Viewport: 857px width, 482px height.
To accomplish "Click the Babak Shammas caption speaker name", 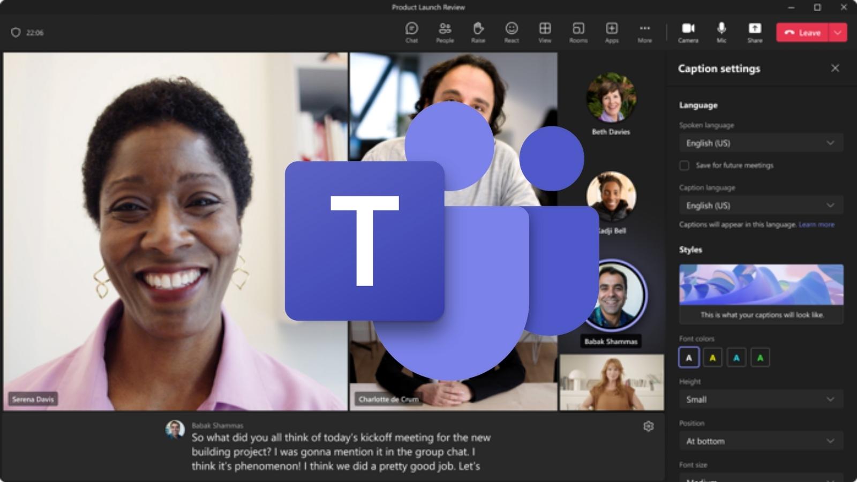I will click(217, 425).
